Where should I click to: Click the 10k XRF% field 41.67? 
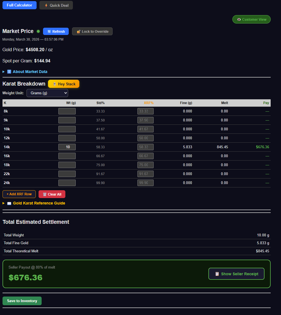tap(146, 129)
